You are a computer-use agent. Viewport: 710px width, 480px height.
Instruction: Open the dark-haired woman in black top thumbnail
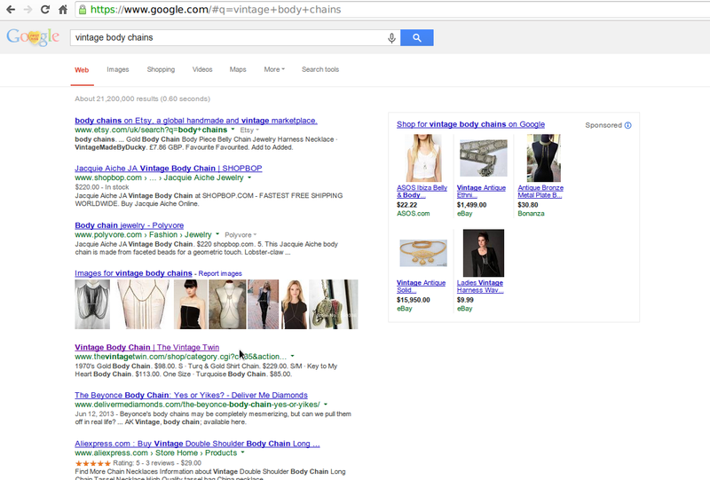coord(190,304)
